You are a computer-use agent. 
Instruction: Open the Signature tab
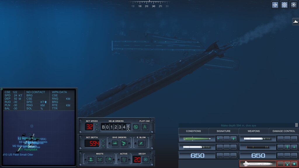(x=223, y=131)
